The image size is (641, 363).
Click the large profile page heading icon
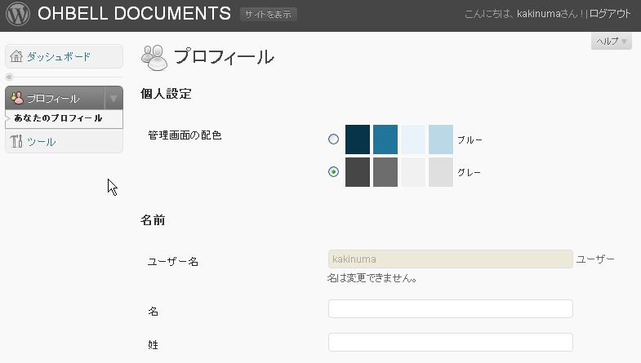click(154, 56)
